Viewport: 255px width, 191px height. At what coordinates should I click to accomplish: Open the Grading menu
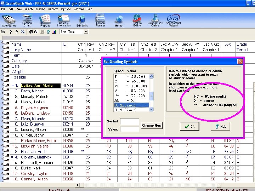click(40, 9)
